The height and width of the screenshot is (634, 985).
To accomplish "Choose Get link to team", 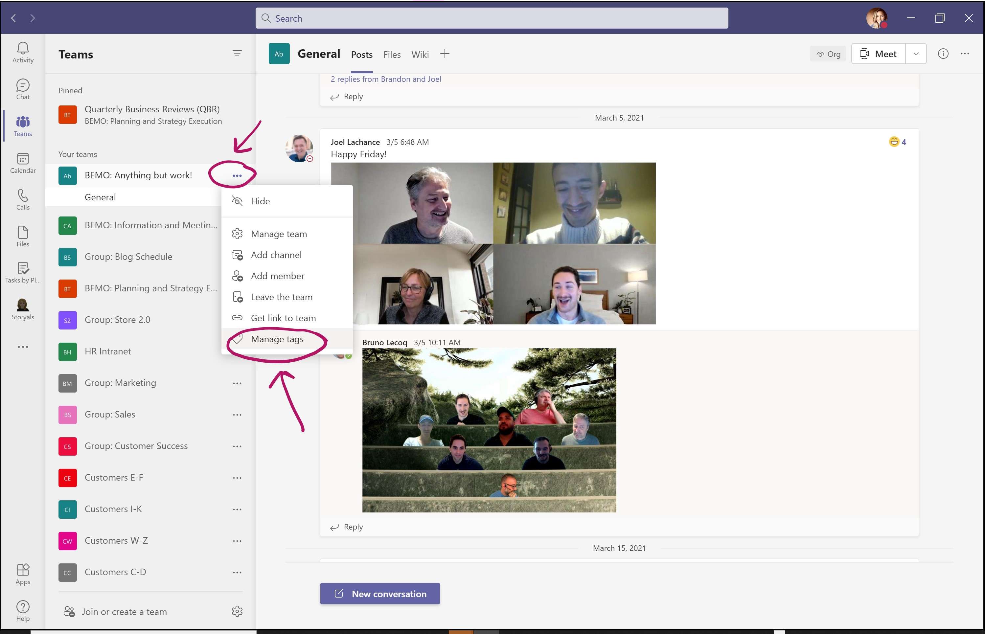I will click(287, 318).
